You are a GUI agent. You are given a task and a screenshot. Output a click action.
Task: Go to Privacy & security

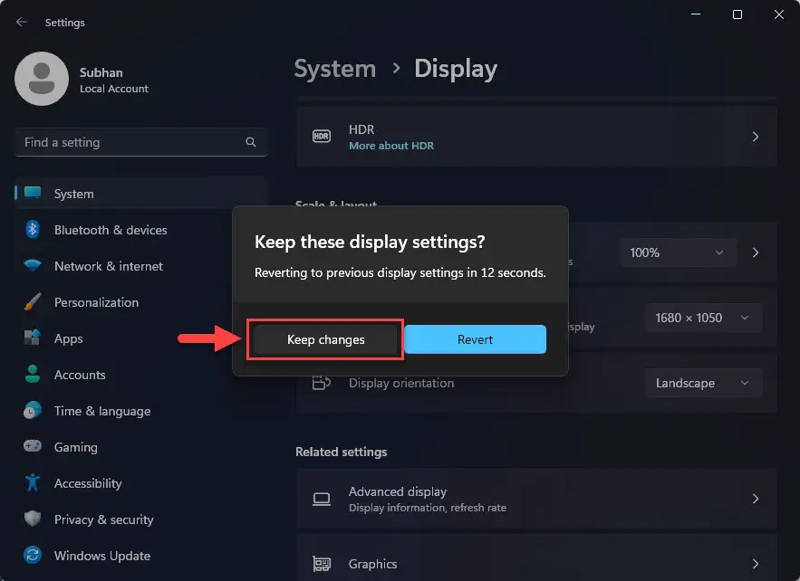pos(141,519)
